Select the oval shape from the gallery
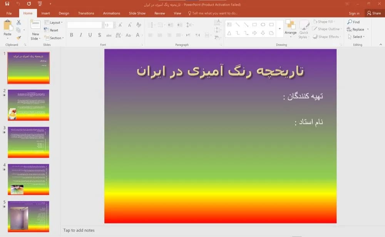Image resolution: width=385 pixels, height=237 pixels. [x=263, y=25]
